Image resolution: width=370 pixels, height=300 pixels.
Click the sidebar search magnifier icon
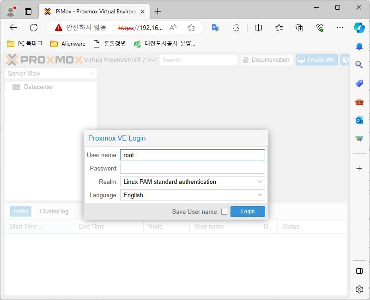click(x=359, y=65)
